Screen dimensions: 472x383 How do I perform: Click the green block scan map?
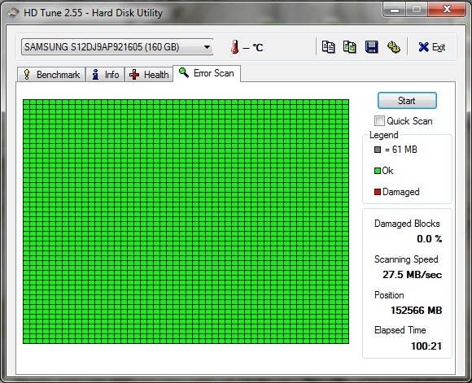(x=186, y=221)
